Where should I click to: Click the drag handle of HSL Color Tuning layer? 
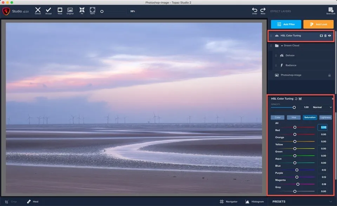(x=271, y=36)
